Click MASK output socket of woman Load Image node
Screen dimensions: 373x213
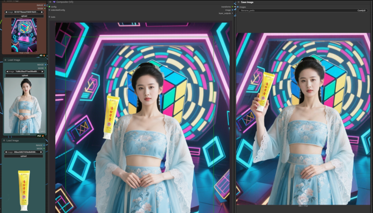tap(45, 68)
